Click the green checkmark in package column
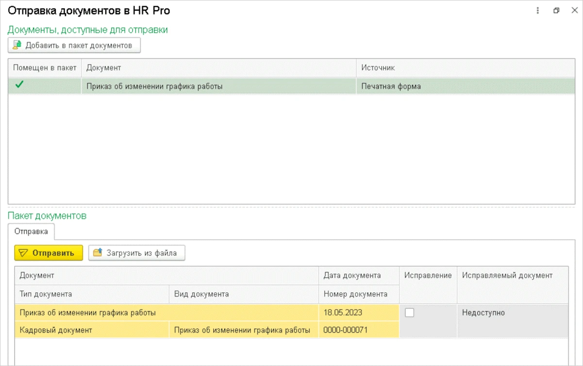 tap(19, 85)
